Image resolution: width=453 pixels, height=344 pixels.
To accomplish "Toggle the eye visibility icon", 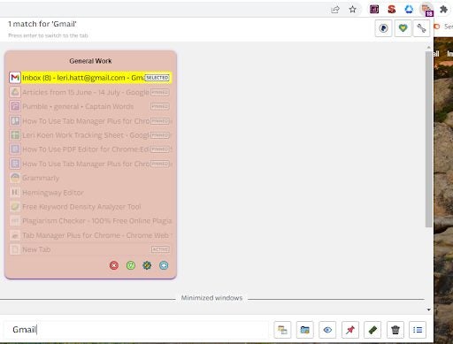I will point(327,330).
